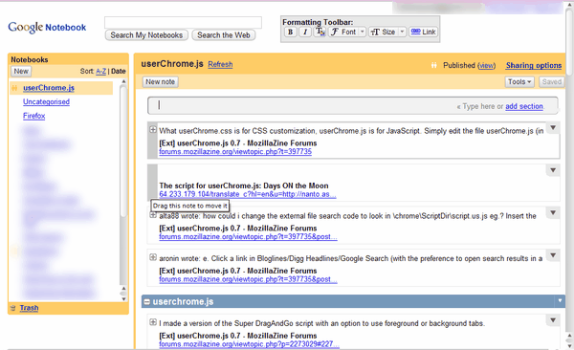Expand the 'alta88 wrote' note
Viewport: 574px width, 350px height.
[153, 215]
